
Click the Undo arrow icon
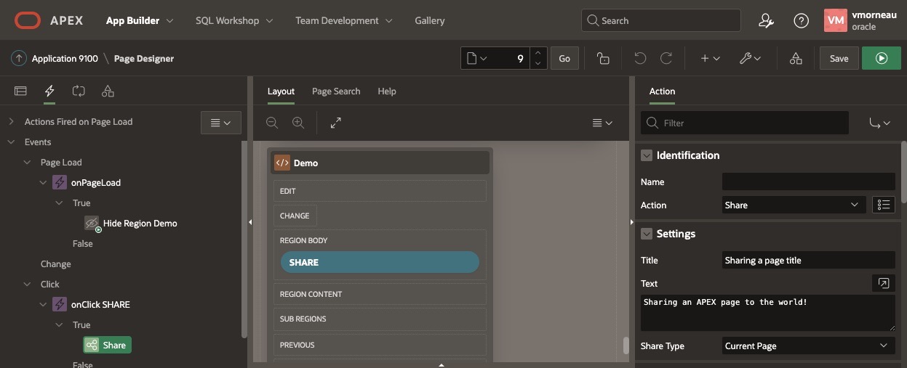640,59
